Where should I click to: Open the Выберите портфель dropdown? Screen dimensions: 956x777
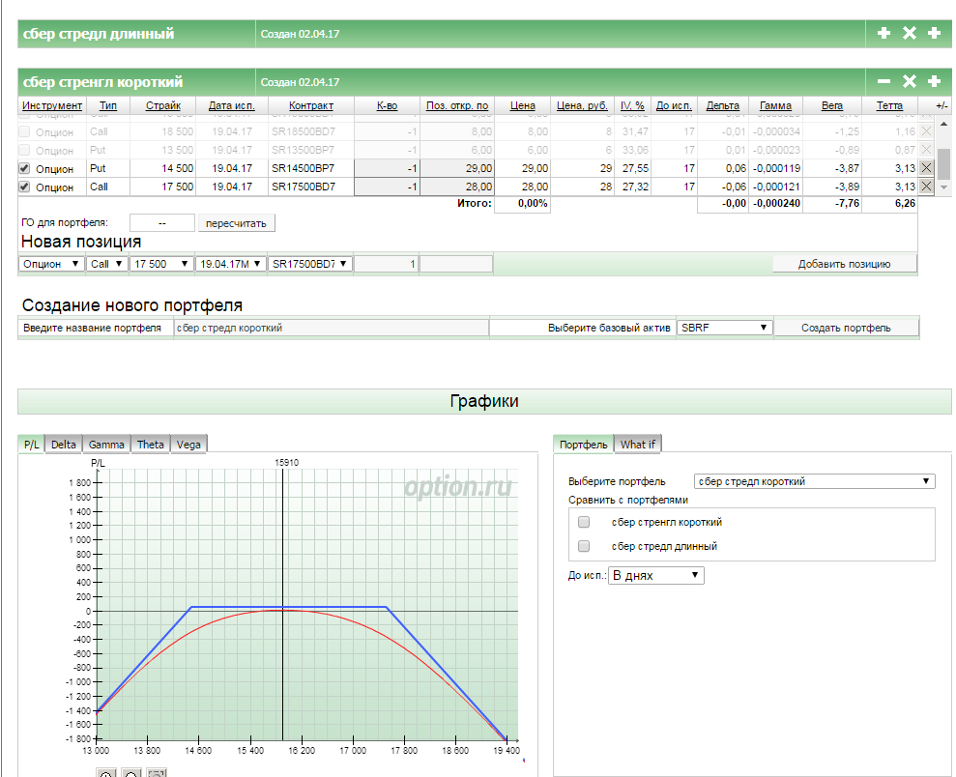(x=814, y=481)
